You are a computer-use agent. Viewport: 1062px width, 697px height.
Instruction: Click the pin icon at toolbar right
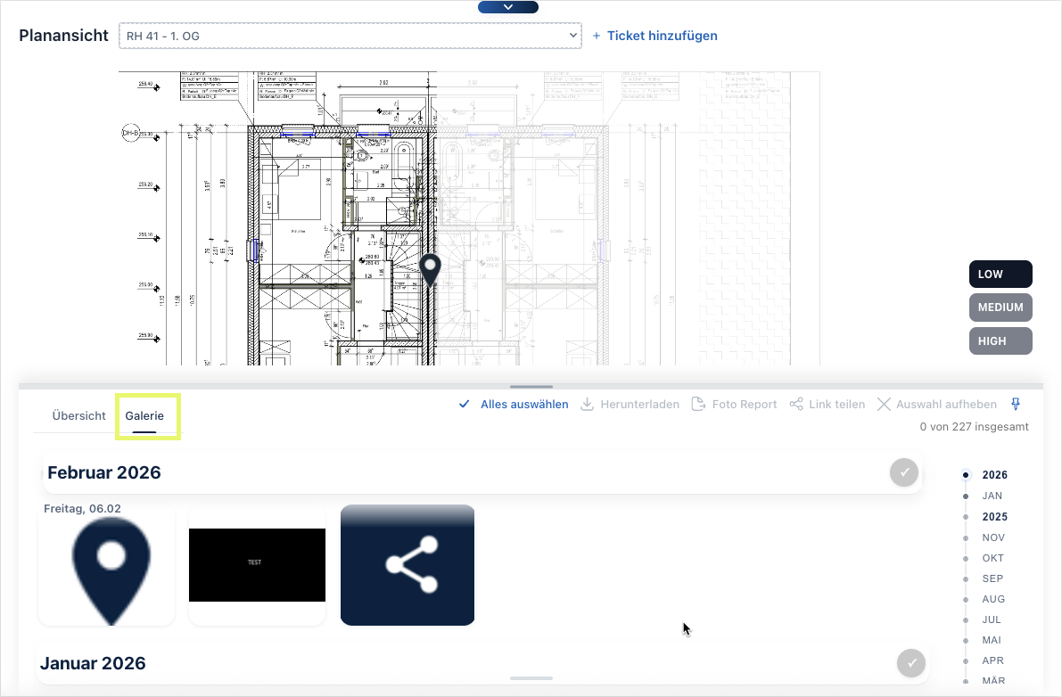point(1016,404)
